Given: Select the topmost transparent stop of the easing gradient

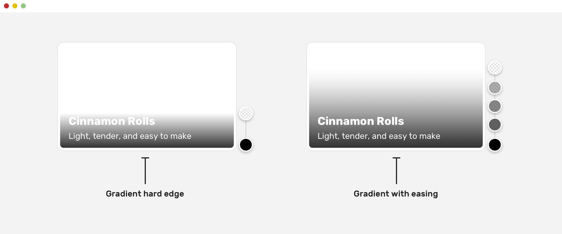Looking at the screenshot, I should click(x=495, y=67).
